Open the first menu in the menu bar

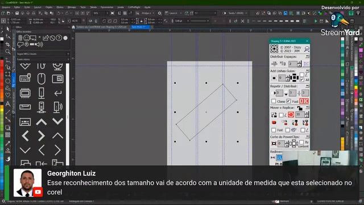pyautogui.click(x=6, y=7)
